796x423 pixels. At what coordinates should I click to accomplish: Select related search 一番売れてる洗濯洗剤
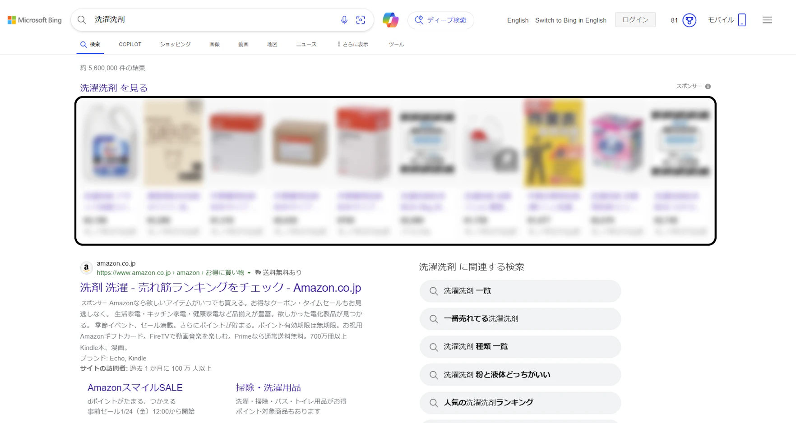click(520, 319)
